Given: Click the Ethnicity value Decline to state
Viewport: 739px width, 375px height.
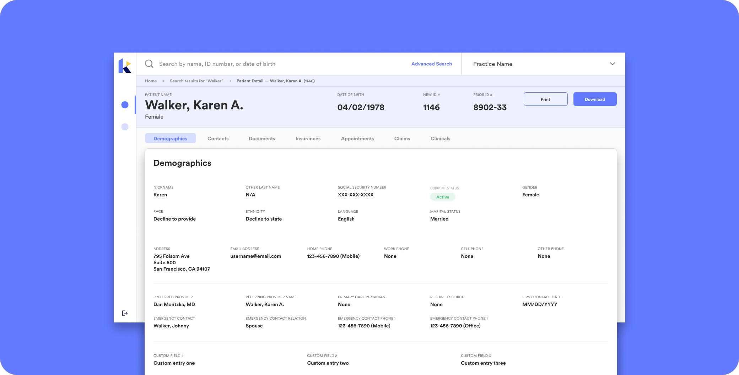Looking at the screenshot, I should (264, 219).
